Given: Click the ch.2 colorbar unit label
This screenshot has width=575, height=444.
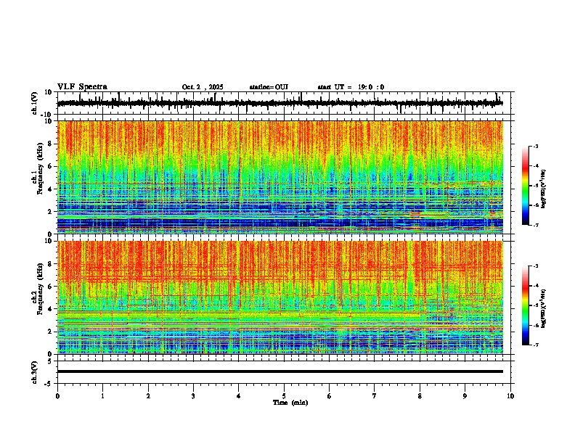Looking at the screenshot, I should point(543,308).
